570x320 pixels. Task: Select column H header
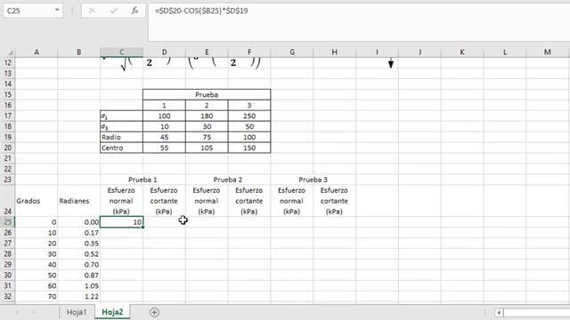pos(335,52)
